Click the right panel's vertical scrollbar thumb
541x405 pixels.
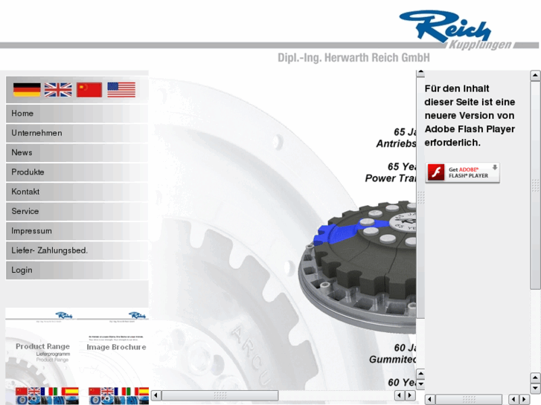[x=535, y=185]
